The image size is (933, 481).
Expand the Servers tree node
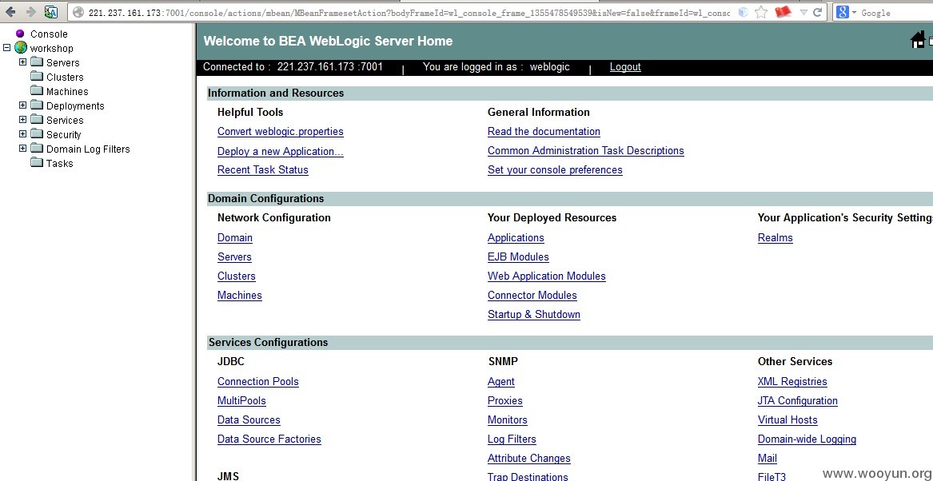(22, 62)
